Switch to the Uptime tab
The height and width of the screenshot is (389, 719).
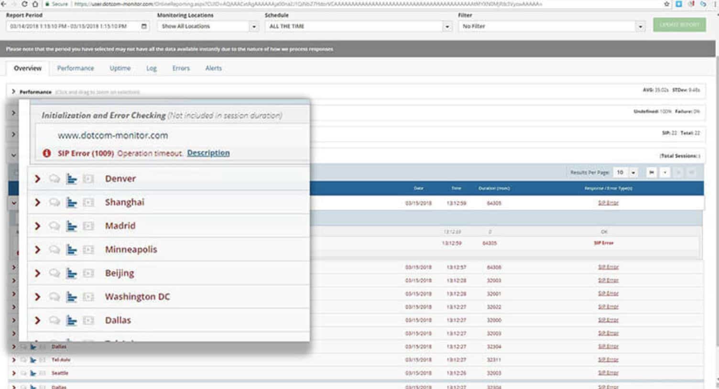tap(120, 68)
